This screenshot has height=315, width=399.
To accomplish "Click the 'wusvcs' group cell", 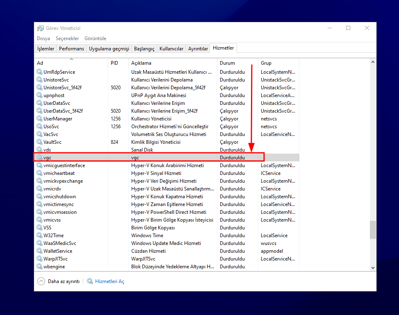I will [269, 243].
